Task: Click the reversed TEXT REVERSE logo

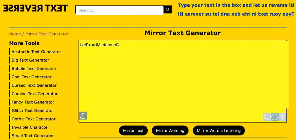Action: pos(35,8)
